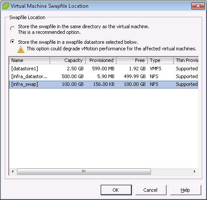Viewport: 207px width, 200px height.
Task: Click the 156.00 KB provisioned cell
Action: point(104,84)
